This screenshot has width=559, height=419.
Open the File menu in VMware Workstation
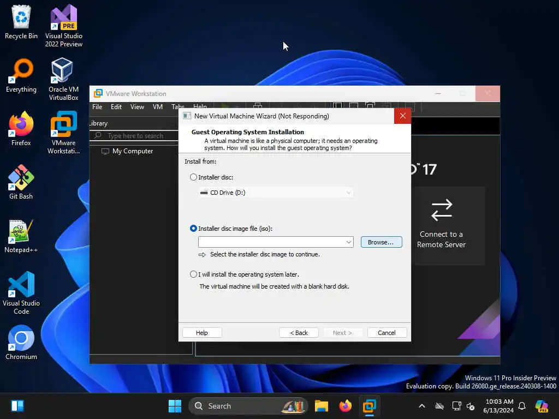(97, 107)
